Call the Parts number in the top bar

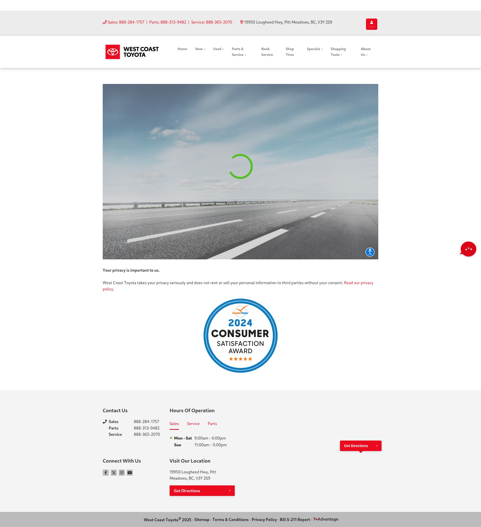tap(168, 22)
